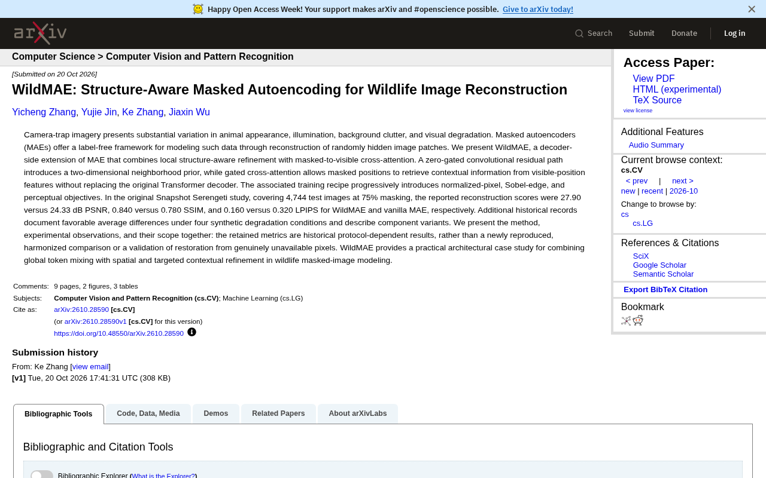Open the recent listings link
This screenshot has width=766, height=478.
pos(652,191)
